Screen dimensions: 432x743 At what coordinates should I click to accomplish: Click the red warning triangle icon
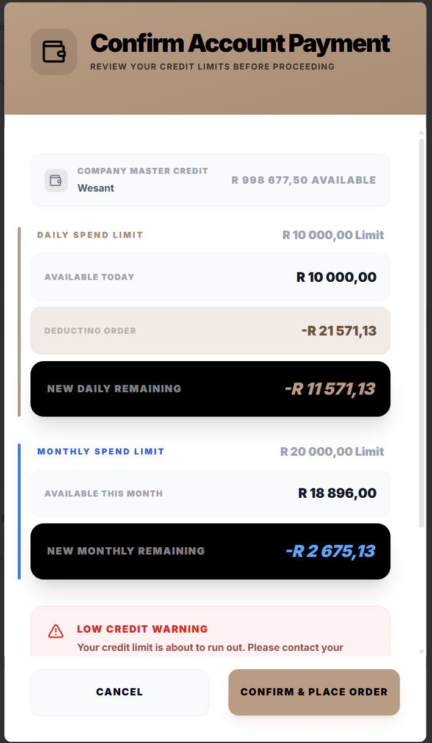pyautogui.click(x=56, y=631)
